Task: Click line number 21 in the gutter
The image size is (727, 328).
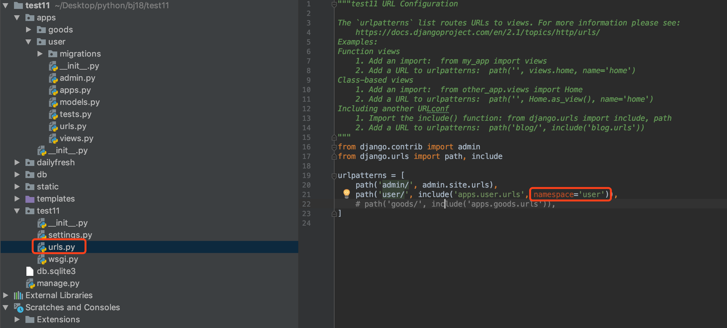Action: [306, 195]
